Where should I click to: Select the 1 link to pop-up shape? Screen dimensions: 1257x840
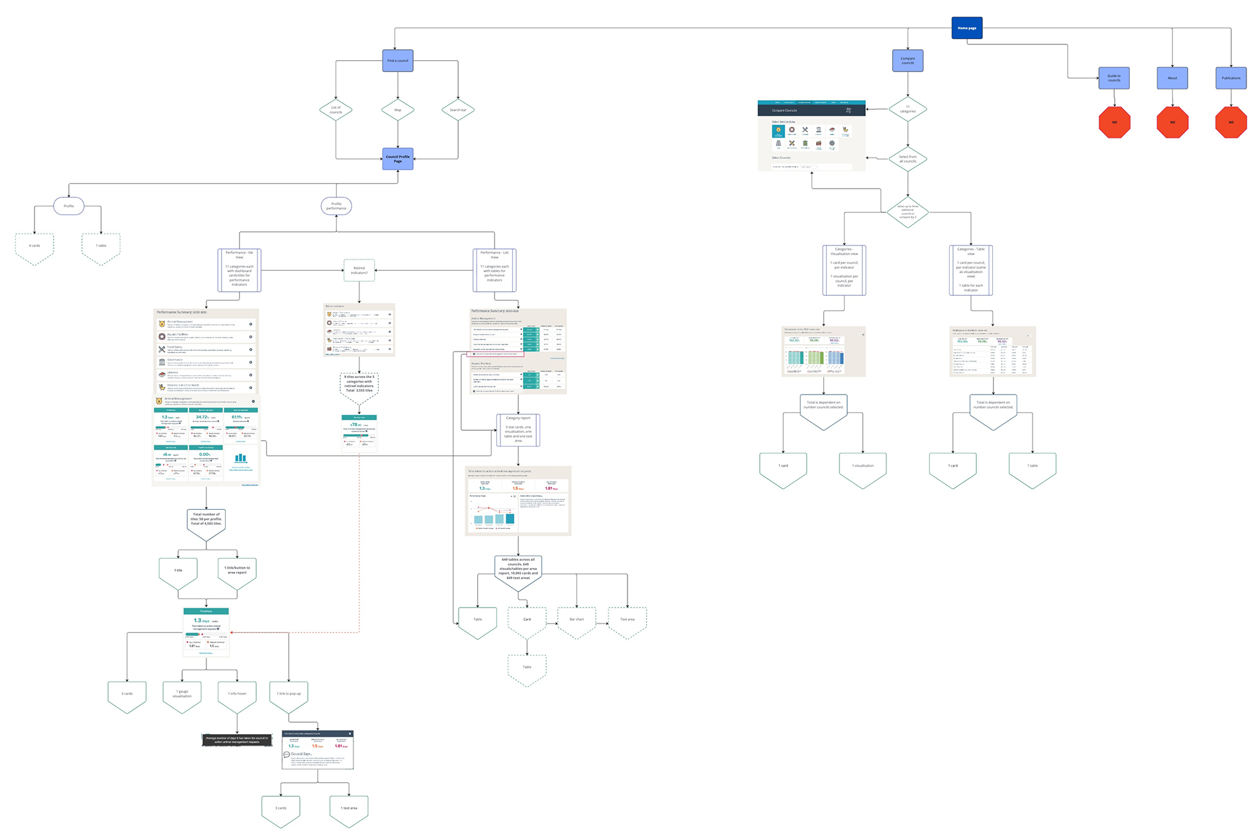289,696
